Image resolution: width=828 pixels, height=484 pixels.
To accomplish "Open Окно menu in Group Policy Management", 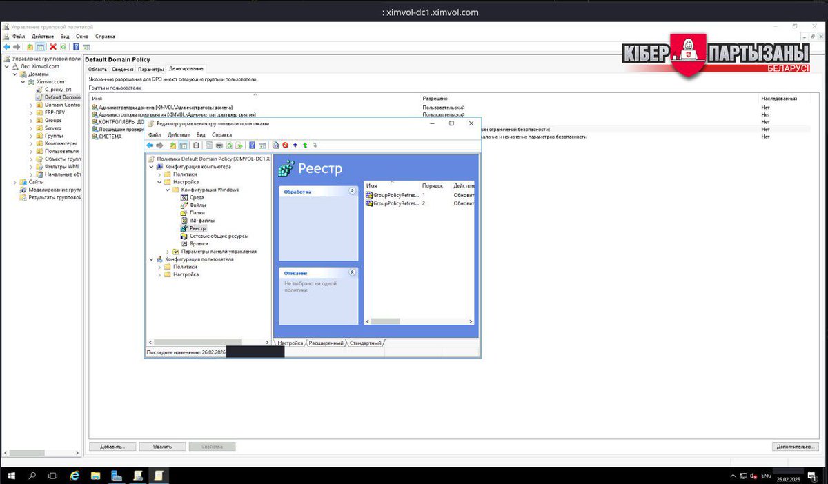I will coord(82,36).
